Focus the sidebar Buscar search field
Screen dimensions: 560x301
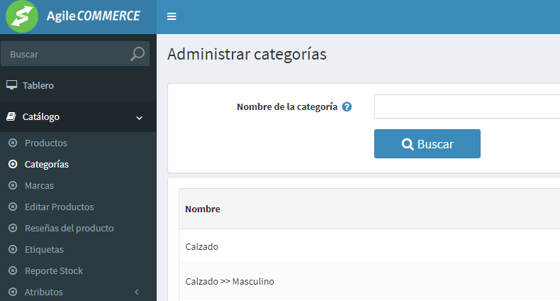75,54
